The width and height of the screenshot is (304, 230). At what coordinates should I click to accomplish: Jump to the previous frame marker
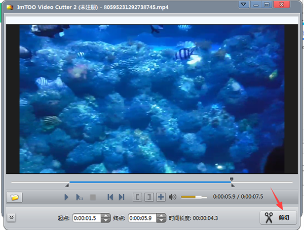109,197
